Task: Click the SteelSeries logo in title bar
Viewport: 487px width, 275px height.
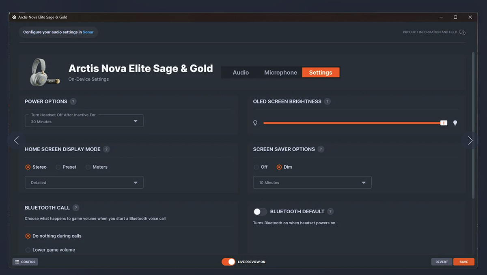Action: point(14,17)
